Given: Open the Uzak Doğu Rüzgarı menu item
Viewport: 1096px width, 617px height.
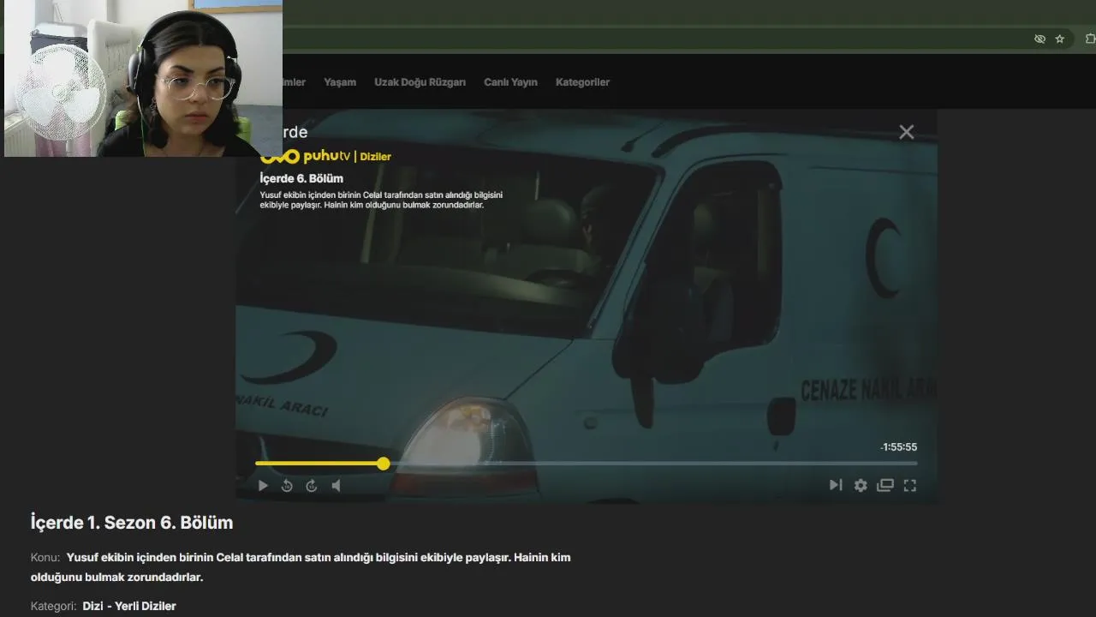Looking at the screenshot, I should (x=420, y=82).
